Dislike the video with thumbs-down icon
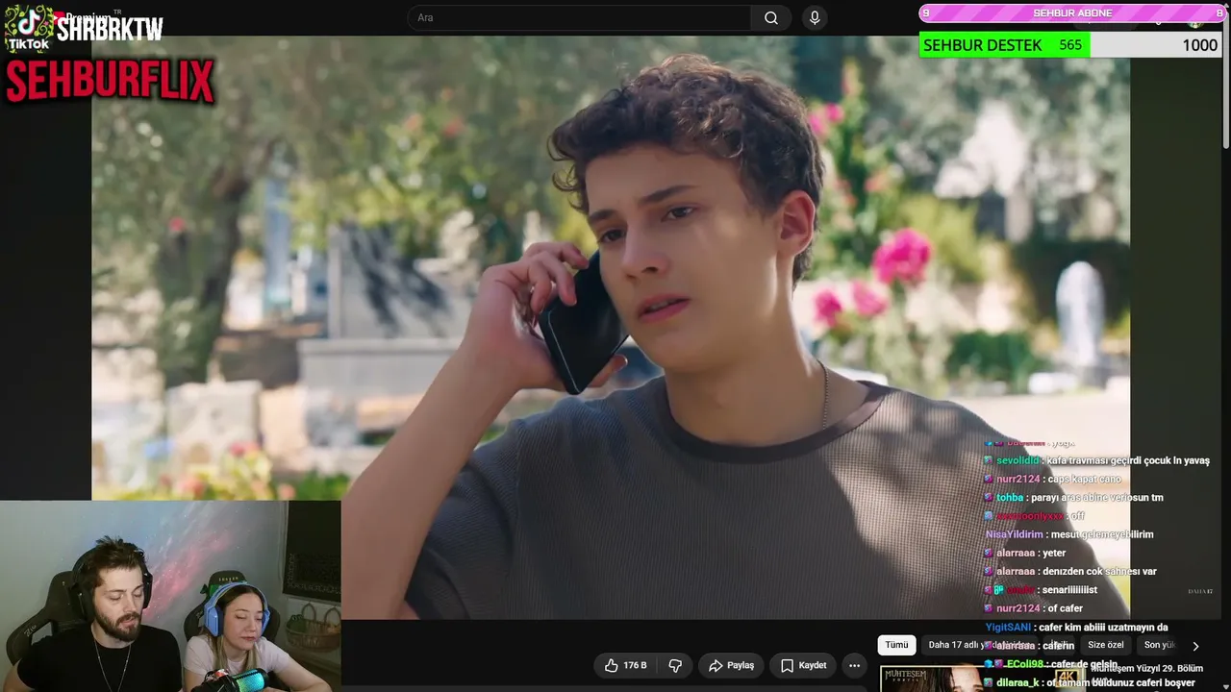Screen dimensions: 1231x692 tap(675, 665)
